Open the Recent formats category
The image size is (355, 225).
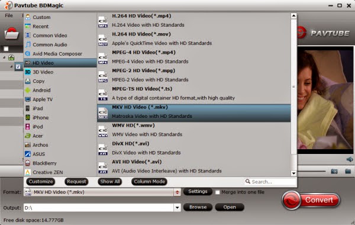pyautogui.click(x=60, y=26)
